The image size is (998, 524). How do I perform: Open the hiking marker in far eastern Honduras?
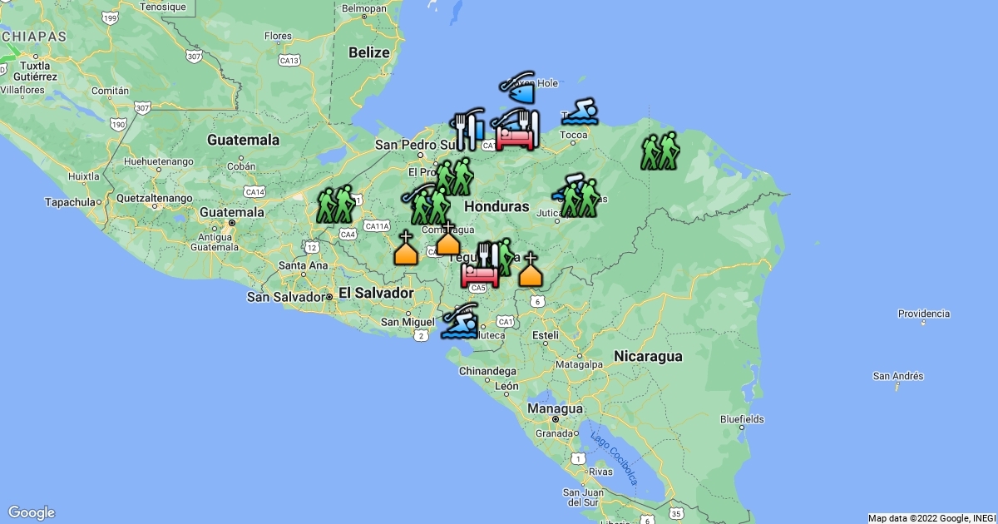tap(660, 151)
